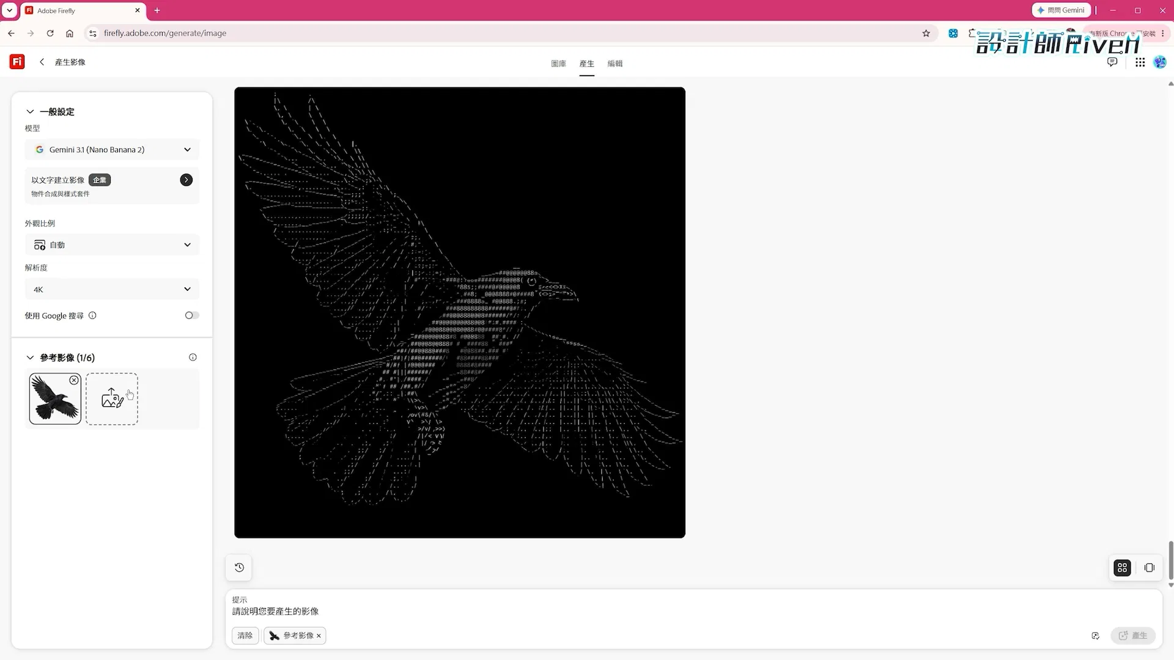Open the generation history icon

[x=239, y=567]
